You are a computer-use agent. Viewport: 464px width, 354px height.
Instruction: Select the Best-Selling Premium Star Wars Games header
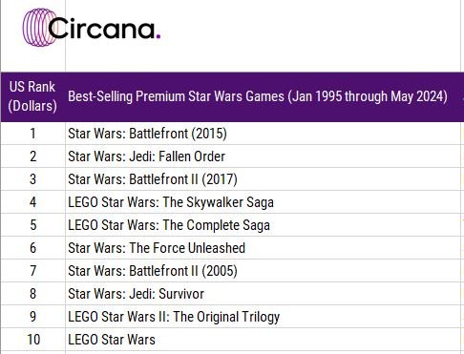[x=263, y=96]
